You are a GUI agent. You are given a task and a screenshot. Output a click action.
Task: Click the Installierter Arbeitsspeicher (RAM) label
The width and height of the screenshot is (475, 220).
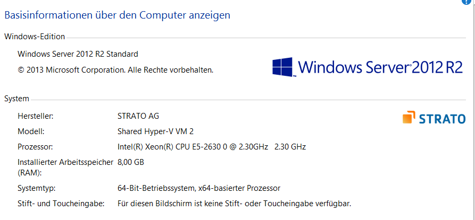65,166
